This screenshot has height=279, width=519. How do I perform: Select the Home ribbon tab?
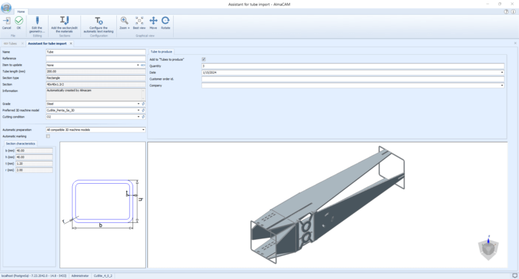(x=21, y=12)
